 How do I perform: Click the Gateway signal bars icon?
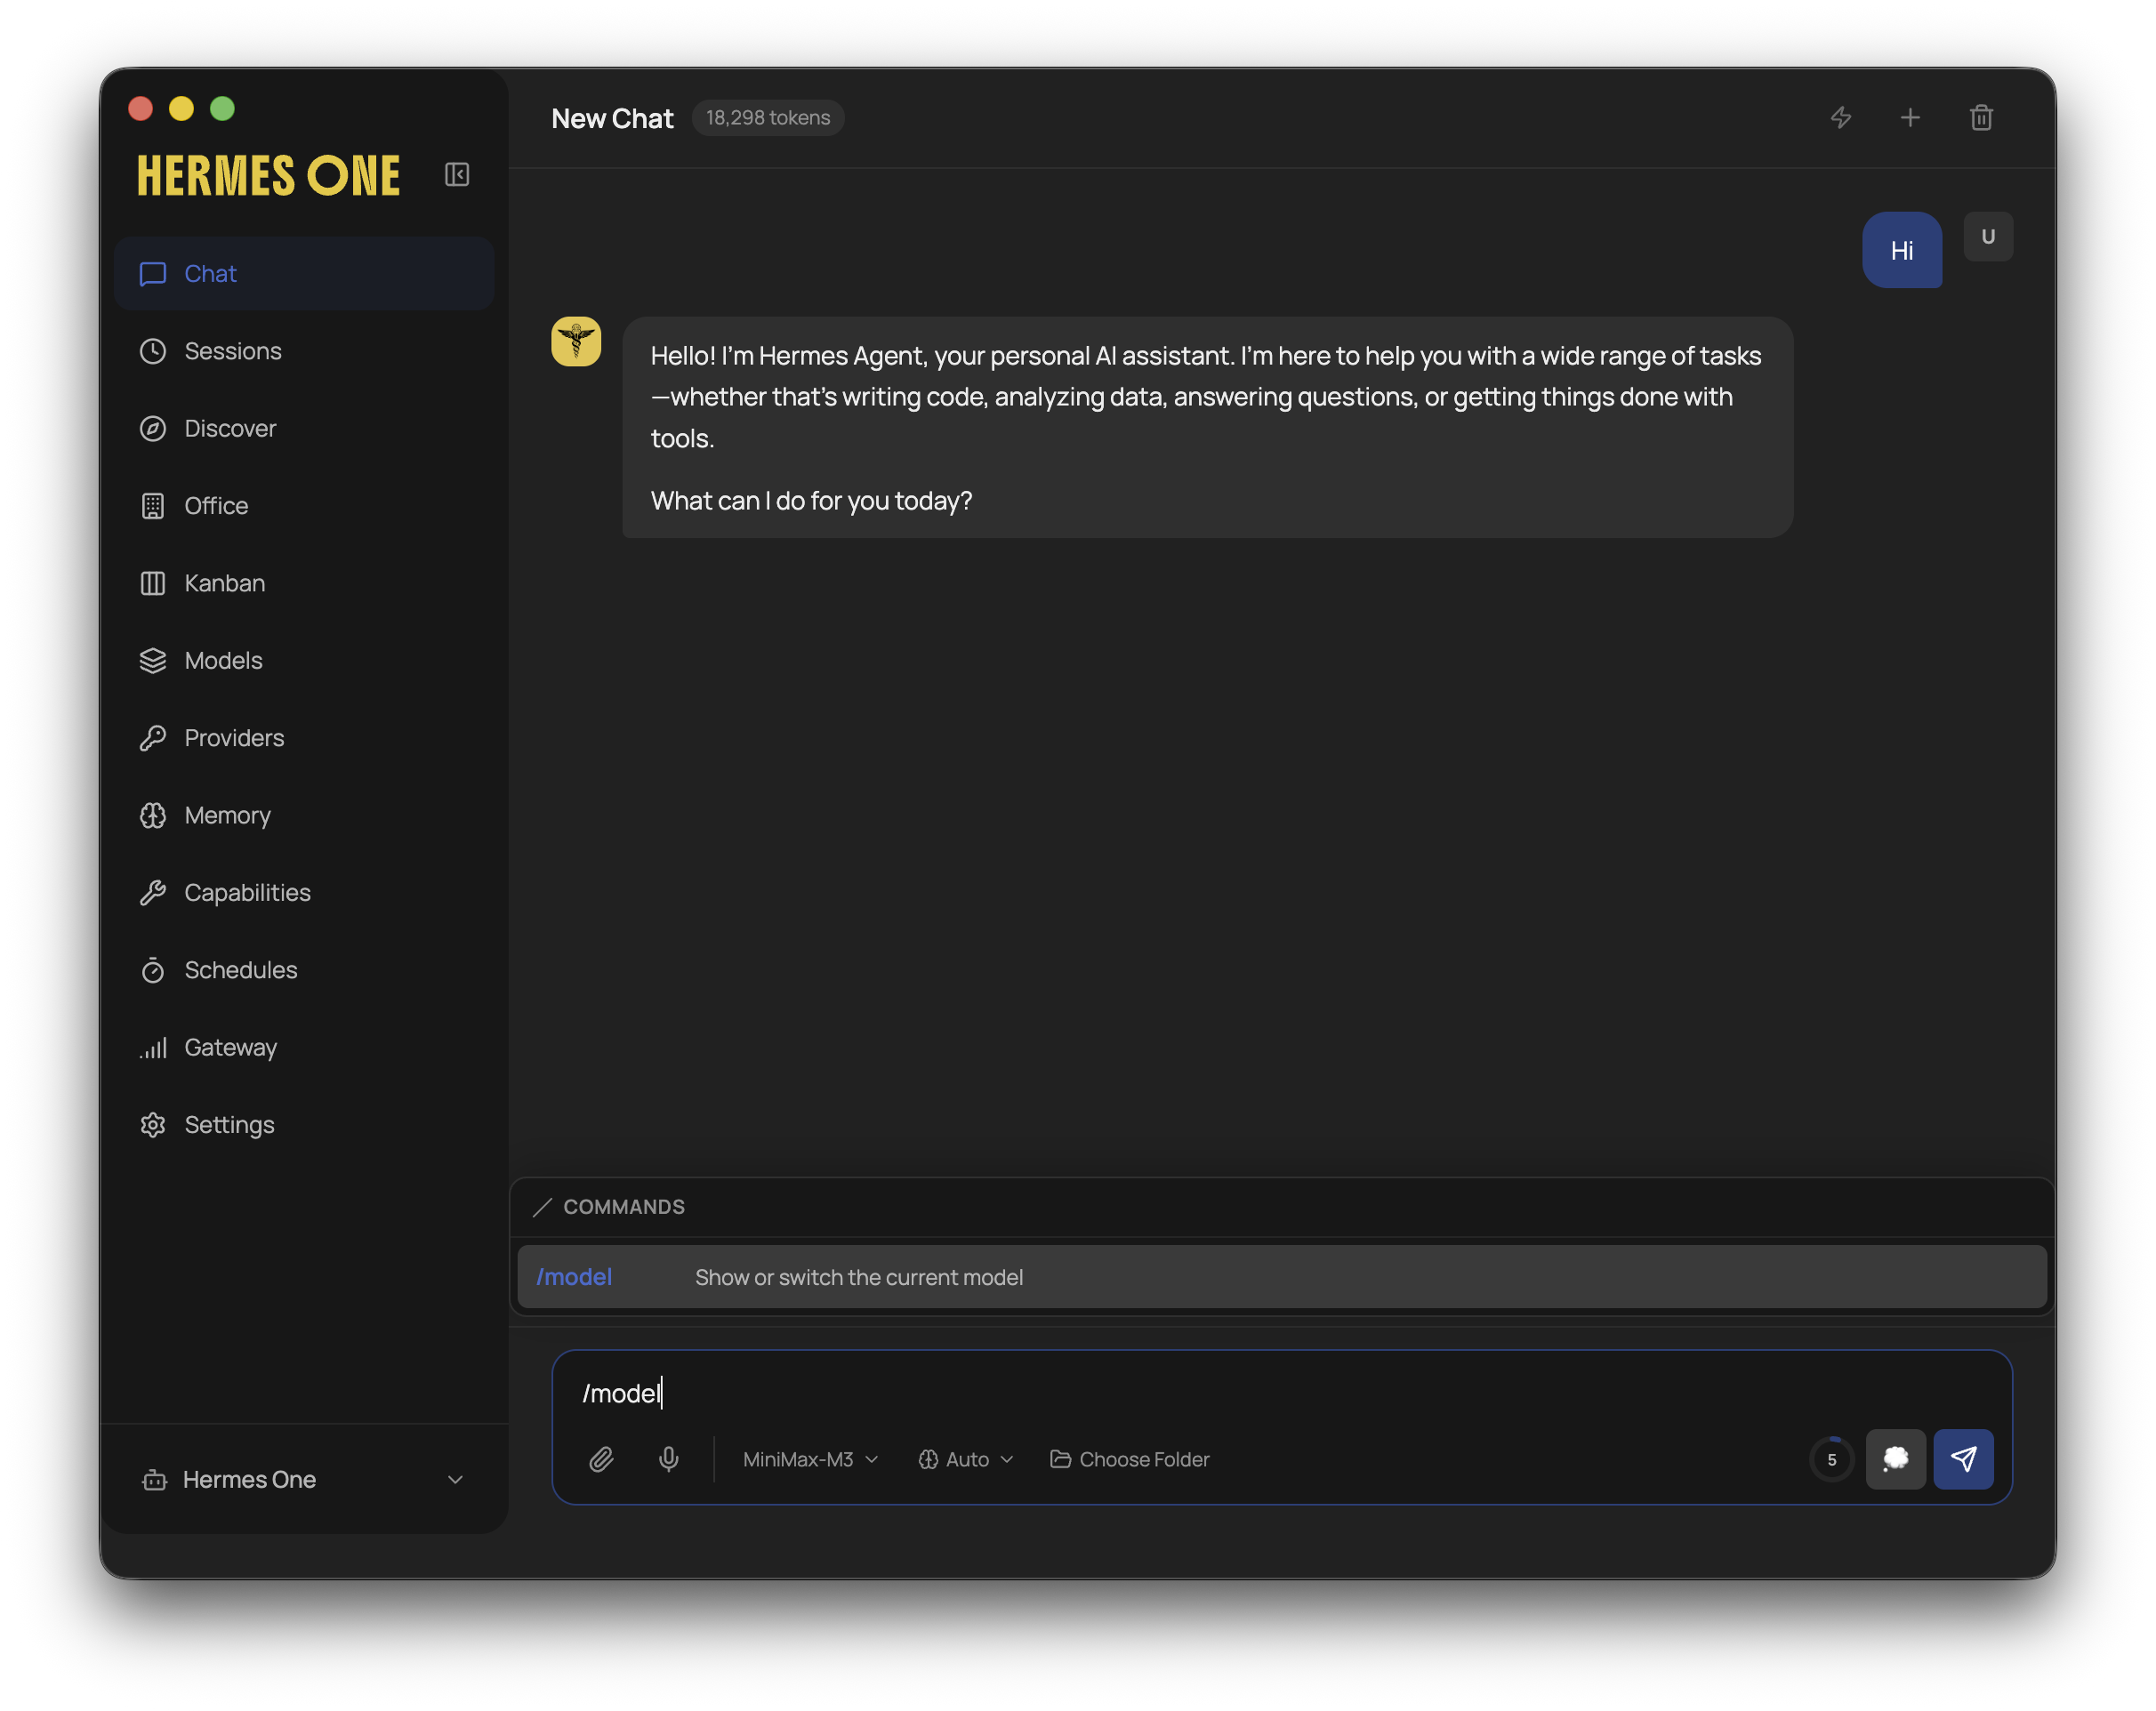point(153,1047)
